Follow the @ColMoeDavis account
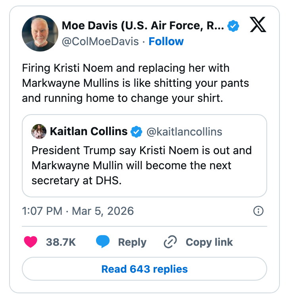 (x=166, y=41)
